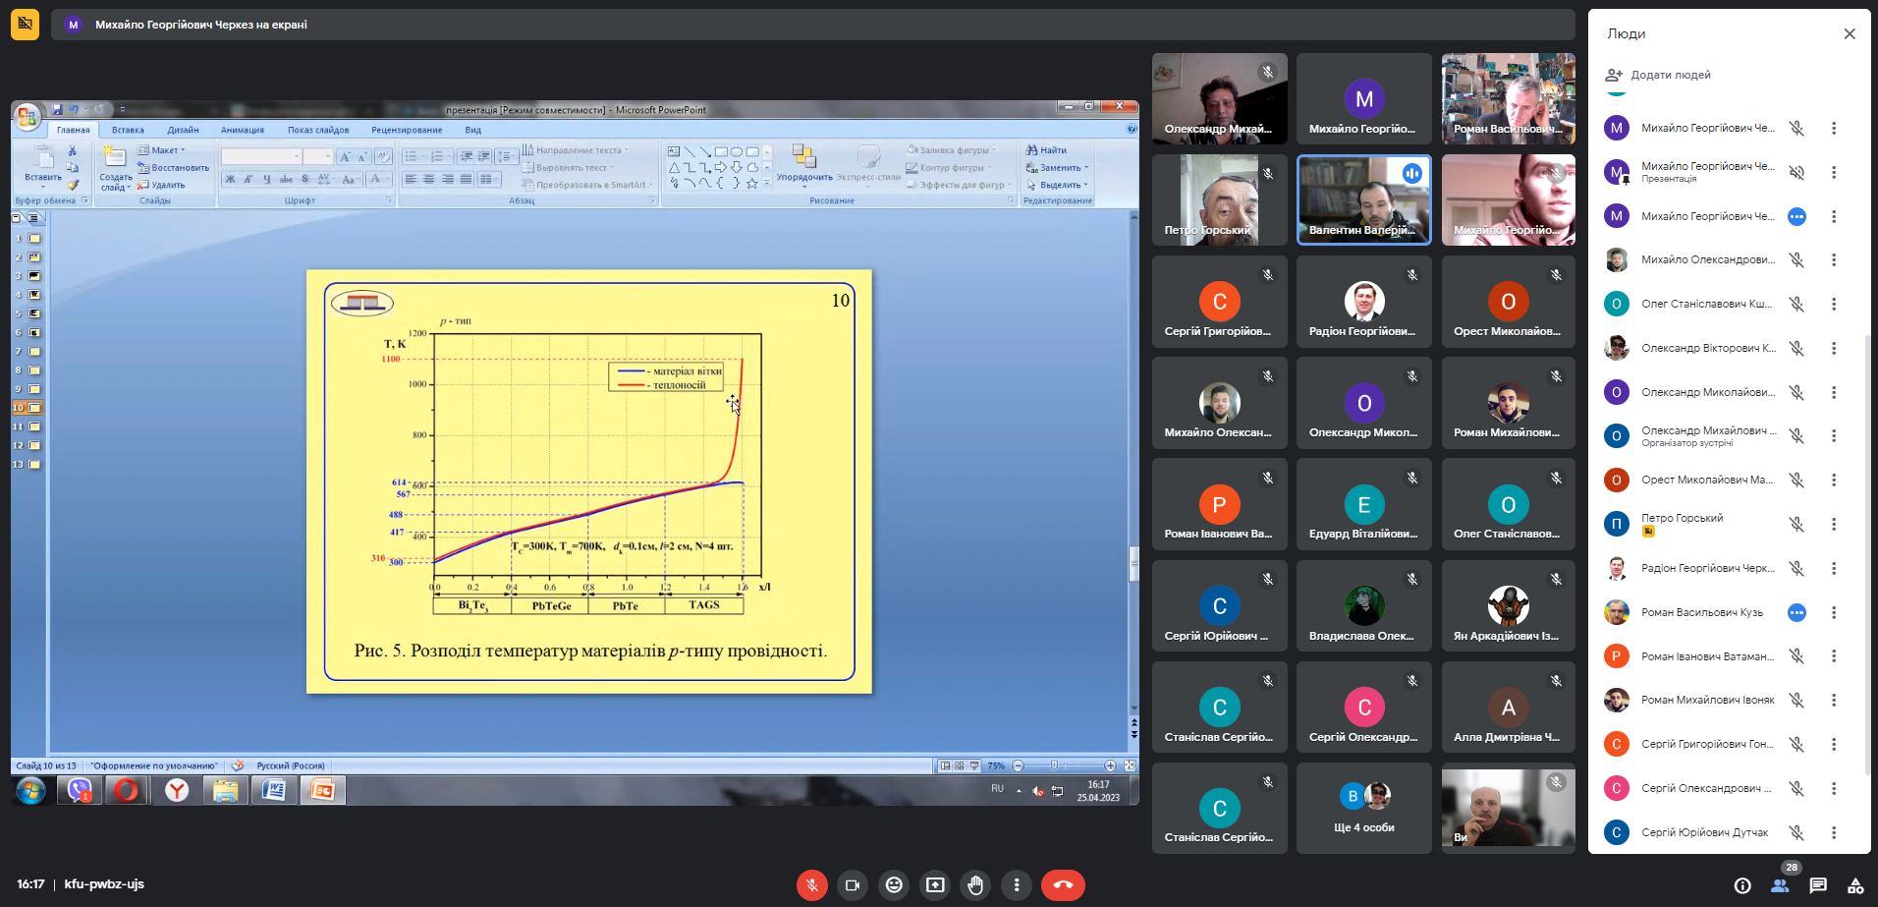Click the center text alignment icon
The height and width of the screenshot is (907, 1878).
coord(429,179)
